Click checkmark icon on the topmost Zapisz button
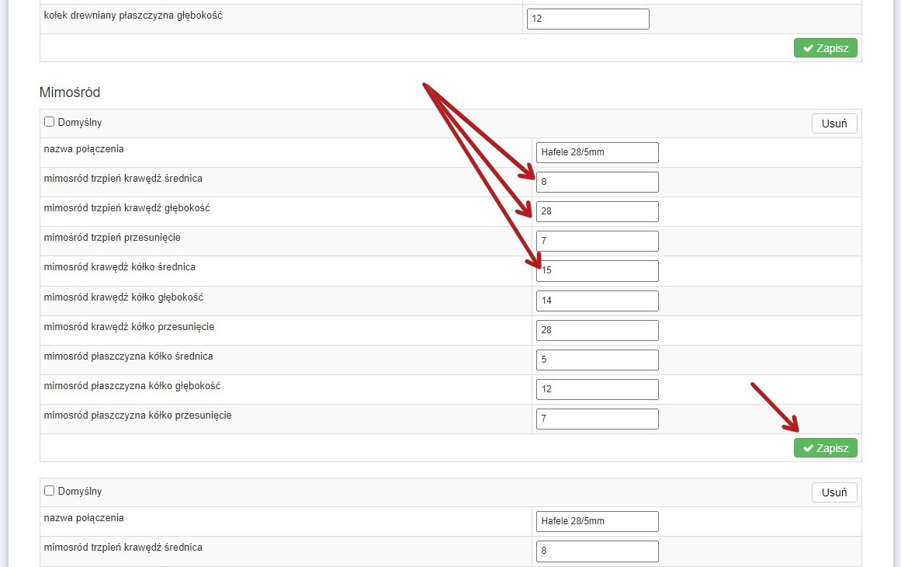Viewport: 901px width, 567px height. tap(807, 48)
